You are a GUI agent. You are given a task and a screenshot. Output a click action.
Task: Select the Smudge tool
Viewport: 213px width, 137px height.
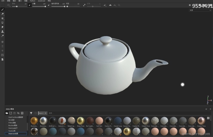click(3, 27)
